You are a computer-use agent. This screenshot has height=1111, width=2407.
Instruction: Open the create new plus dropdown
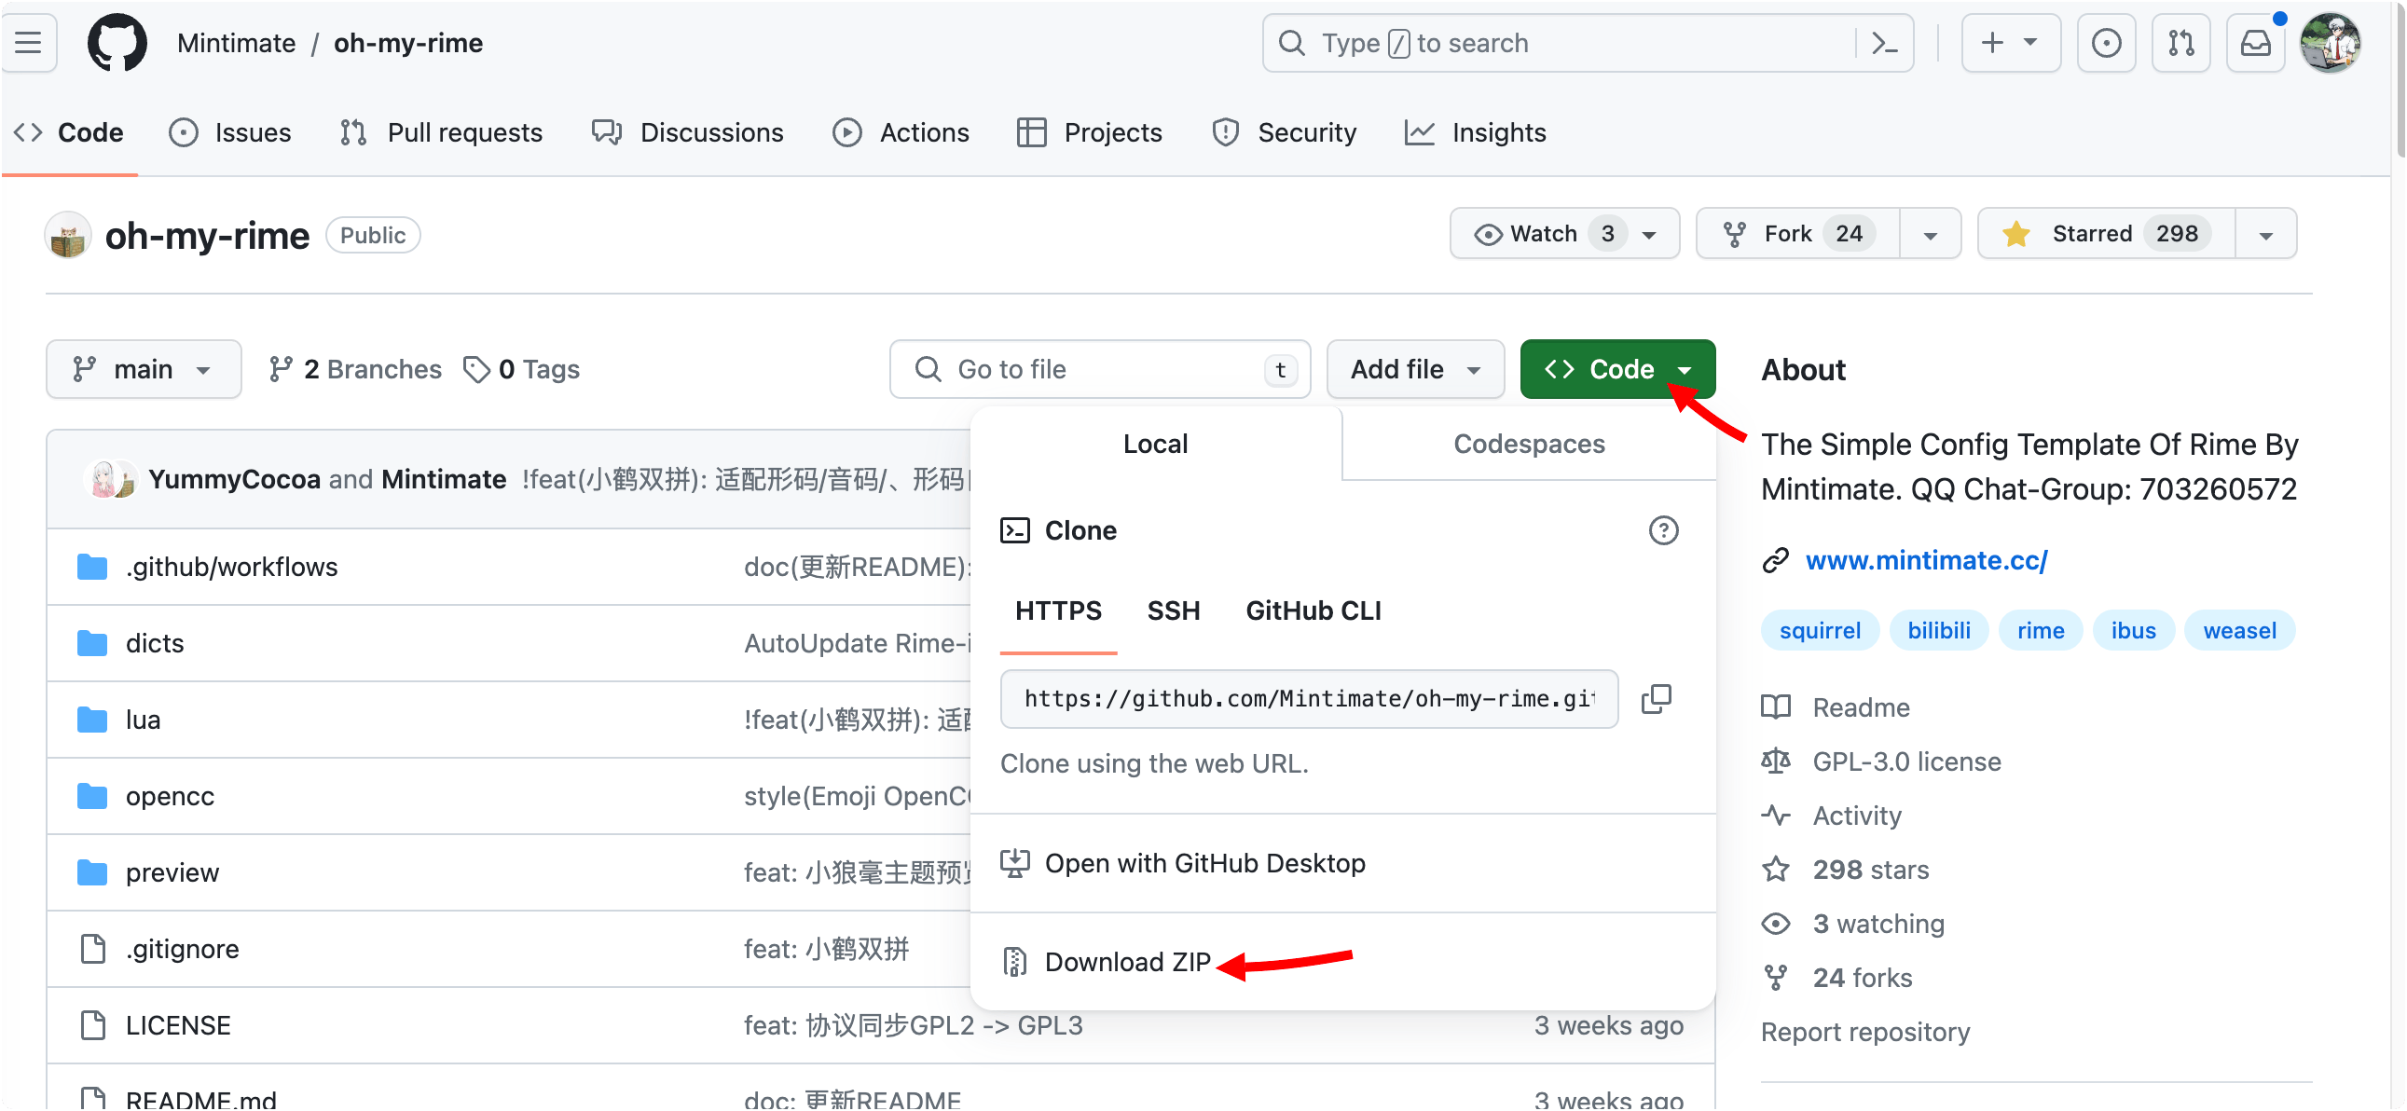pyautogui.click(x=2010, y=43)
